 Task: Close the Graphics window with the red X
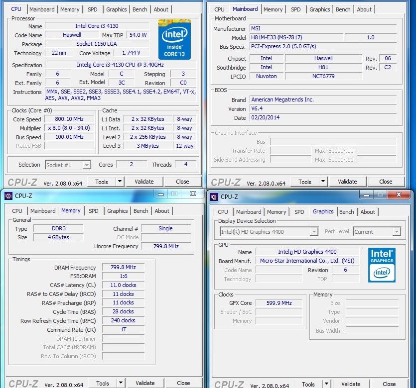point(398,194)
